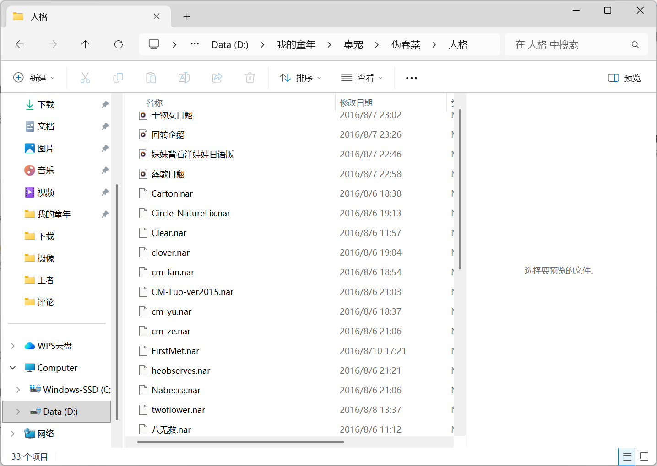Screen dimensions: 657x466
Task: Open the See more toolbar options
Action: pos(412,78)
